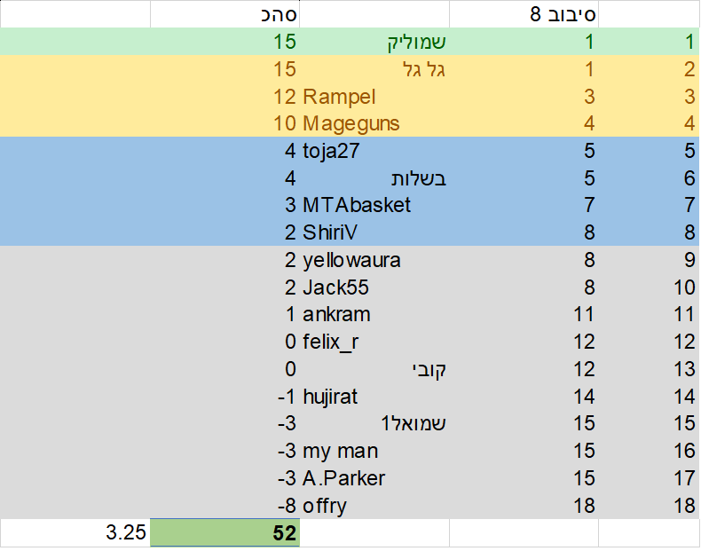Click the ankram name cell
The height and width of the screenshot is (551, 701).
point(374,314)
